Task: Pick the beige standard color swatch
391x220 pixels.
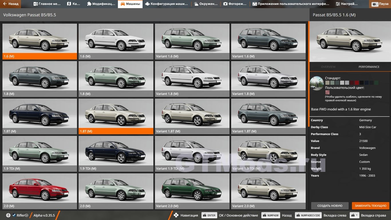Action: pyautogui.click(x=327, y=83)
